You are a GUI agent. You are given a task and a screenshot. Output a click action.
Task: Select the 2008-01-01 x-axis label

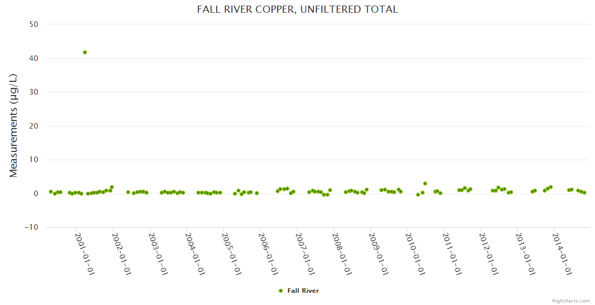[x=342, y=253]
